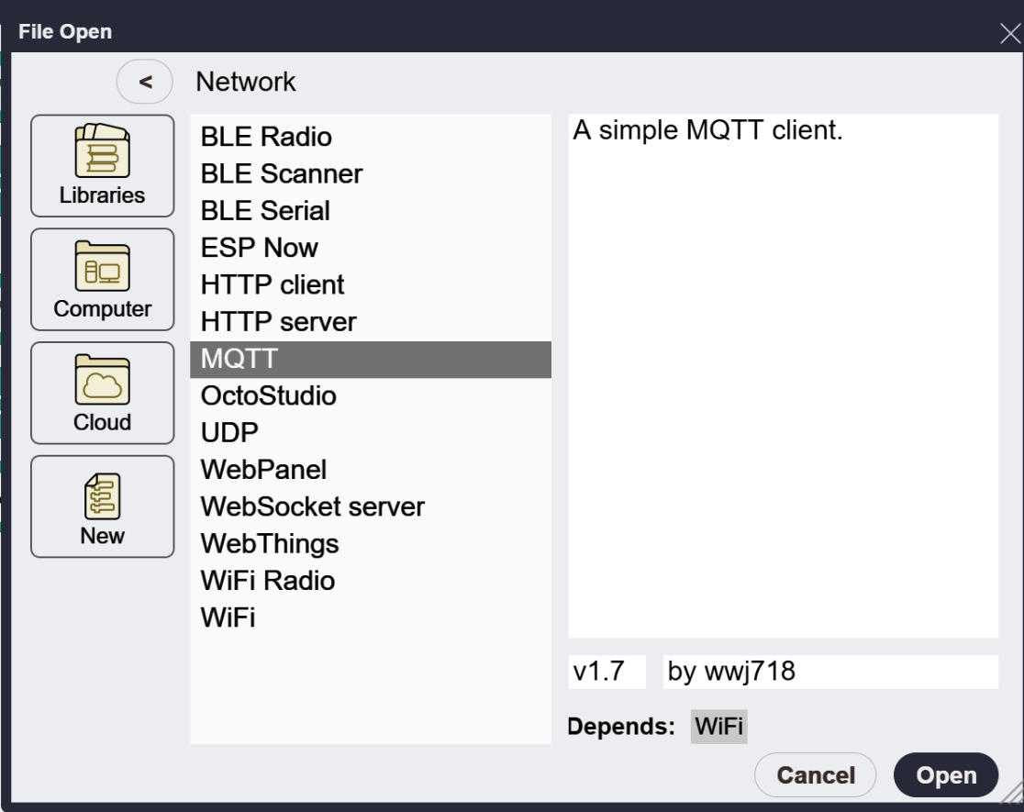The image size is (1024, 812).
Task: Select ESP Now library
Action: tap(371, 249)
